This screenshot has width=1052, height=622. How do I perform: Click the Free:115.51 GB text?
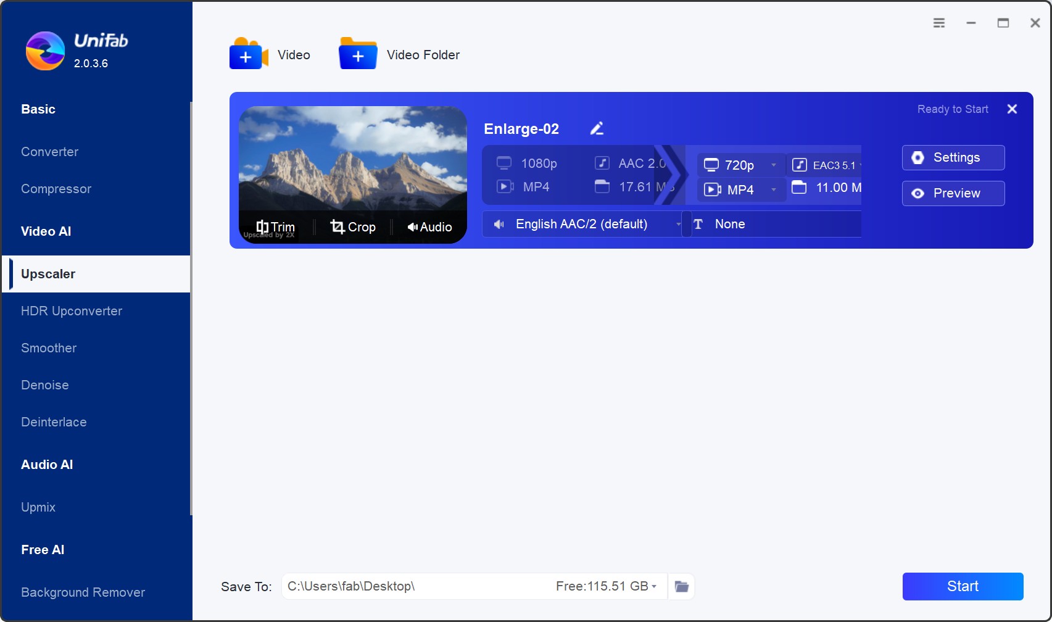pos(602,586)
